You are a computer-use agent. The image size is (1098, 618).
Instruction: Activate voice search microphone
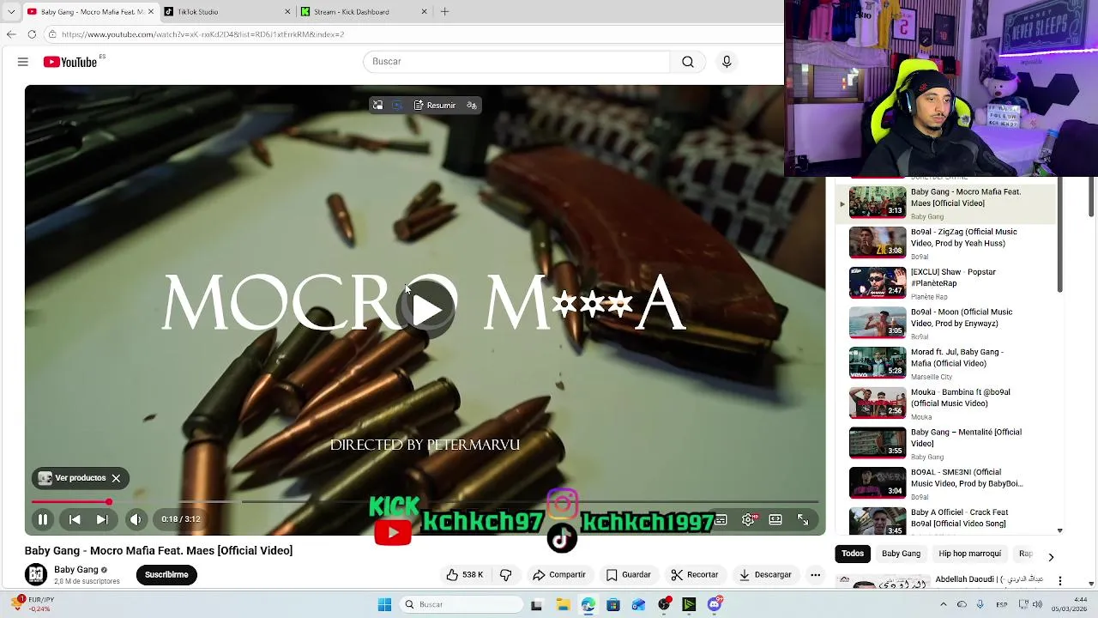coord(727,62)
